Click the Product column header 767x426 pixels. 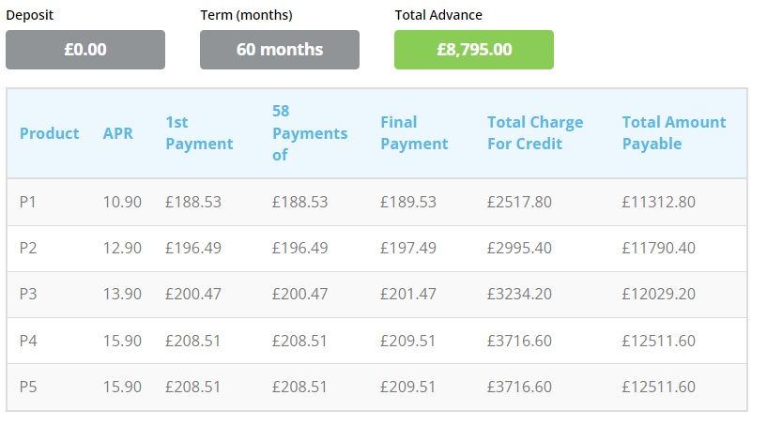point(50,133)
